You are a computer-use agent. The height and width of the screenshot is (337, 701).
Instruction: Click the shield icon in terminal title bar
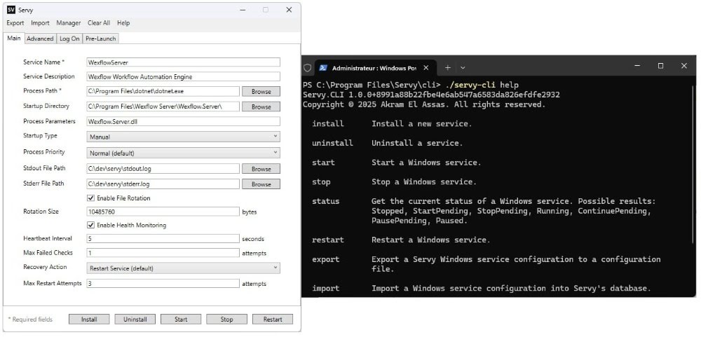tap(307, 68)
